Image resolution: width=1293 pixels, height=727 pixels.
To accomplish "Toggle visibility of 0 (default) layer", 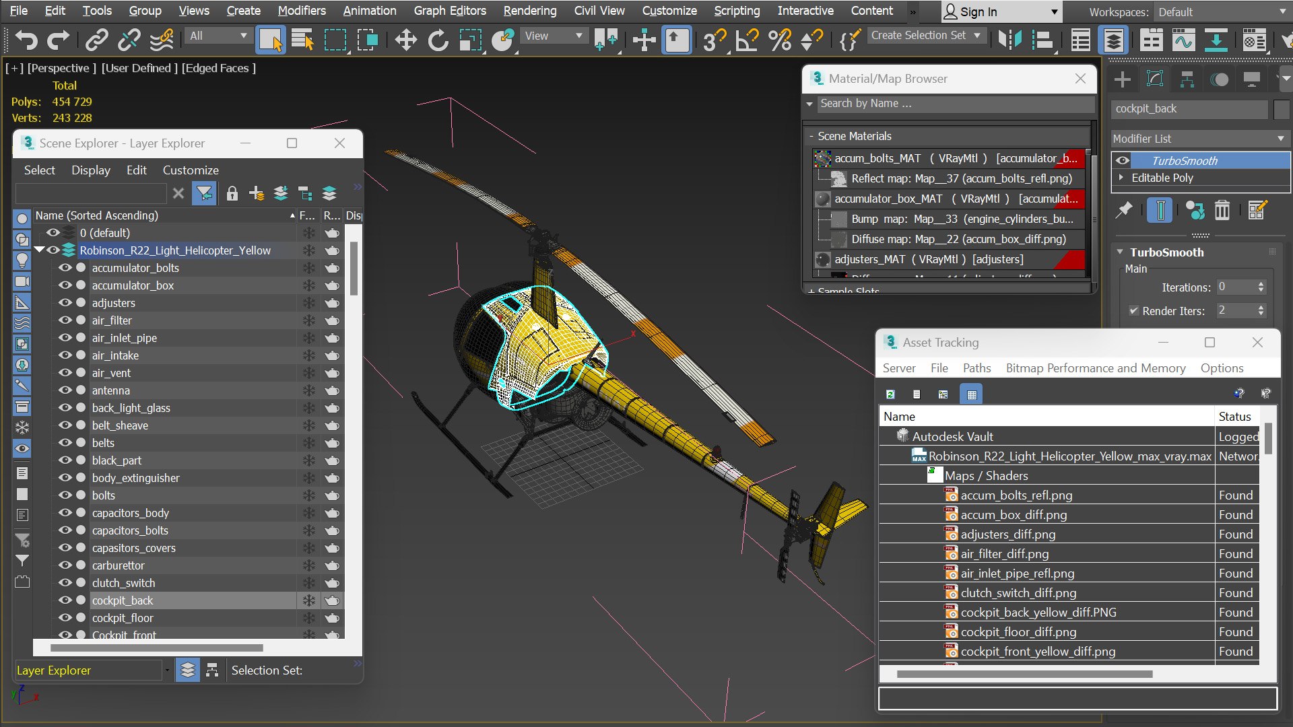I will pyautogui.click(x=53, y=233).
